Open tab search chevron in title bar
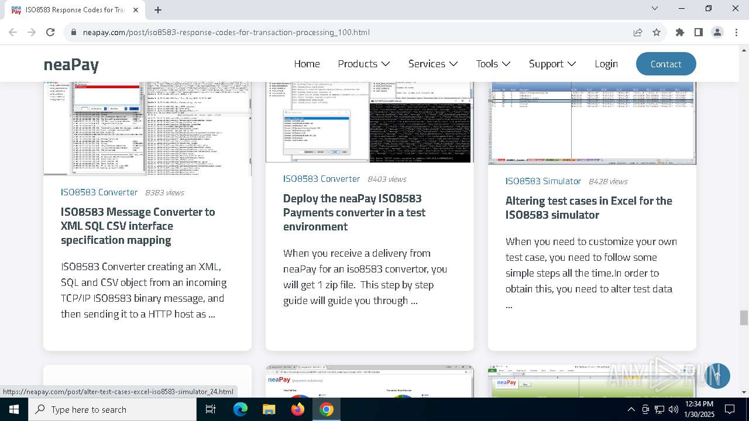 [655, 8]
